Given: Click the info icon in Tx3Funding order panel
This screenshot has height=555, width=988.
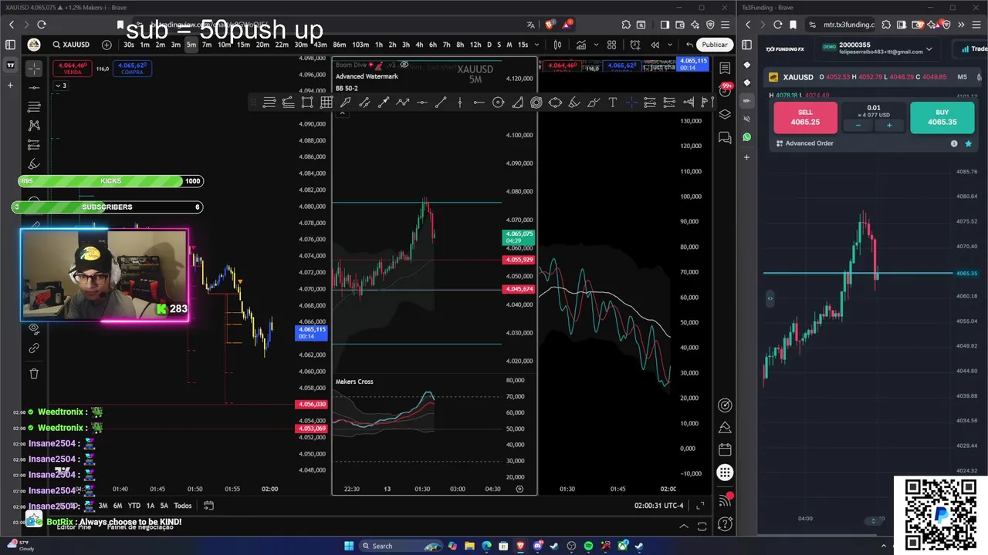Looking at the screenshot, I should tap(954, 143).
